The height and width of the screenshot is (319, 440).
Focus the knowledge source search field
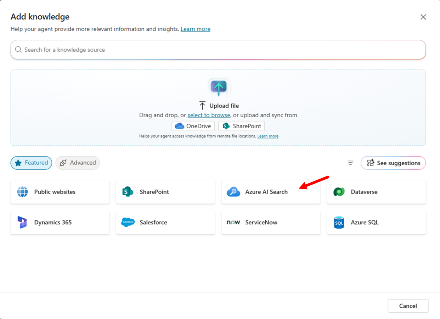click(x=218, y=50)
